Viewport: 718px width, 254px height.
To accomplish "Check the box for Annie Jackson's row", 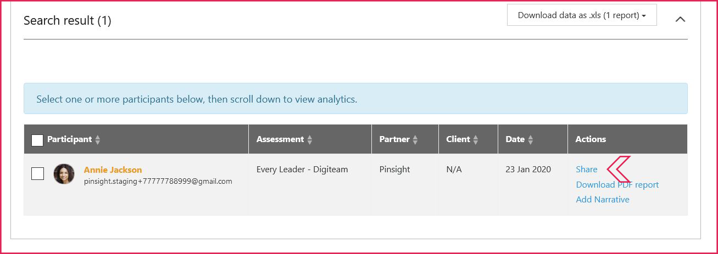I will [37, 174].
